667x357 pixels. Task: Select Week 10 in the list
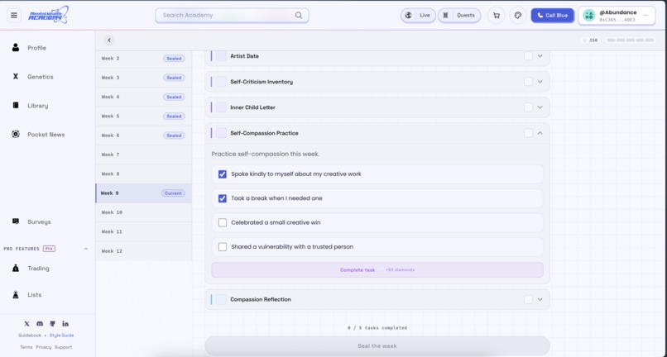[144, 212]
